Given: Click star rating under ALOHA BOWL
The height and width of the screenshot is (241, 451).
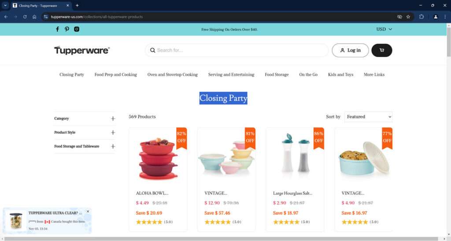Looking at the screenshot, I should [x=149, y=222].
